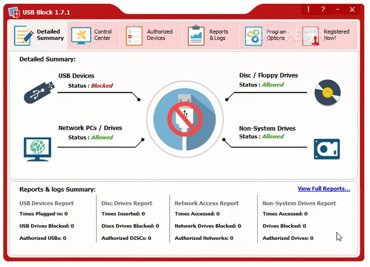370x267 pixels.
Task: Click Times Accessed: 0 under Non-System Drives Report
Action: [285, 214]
